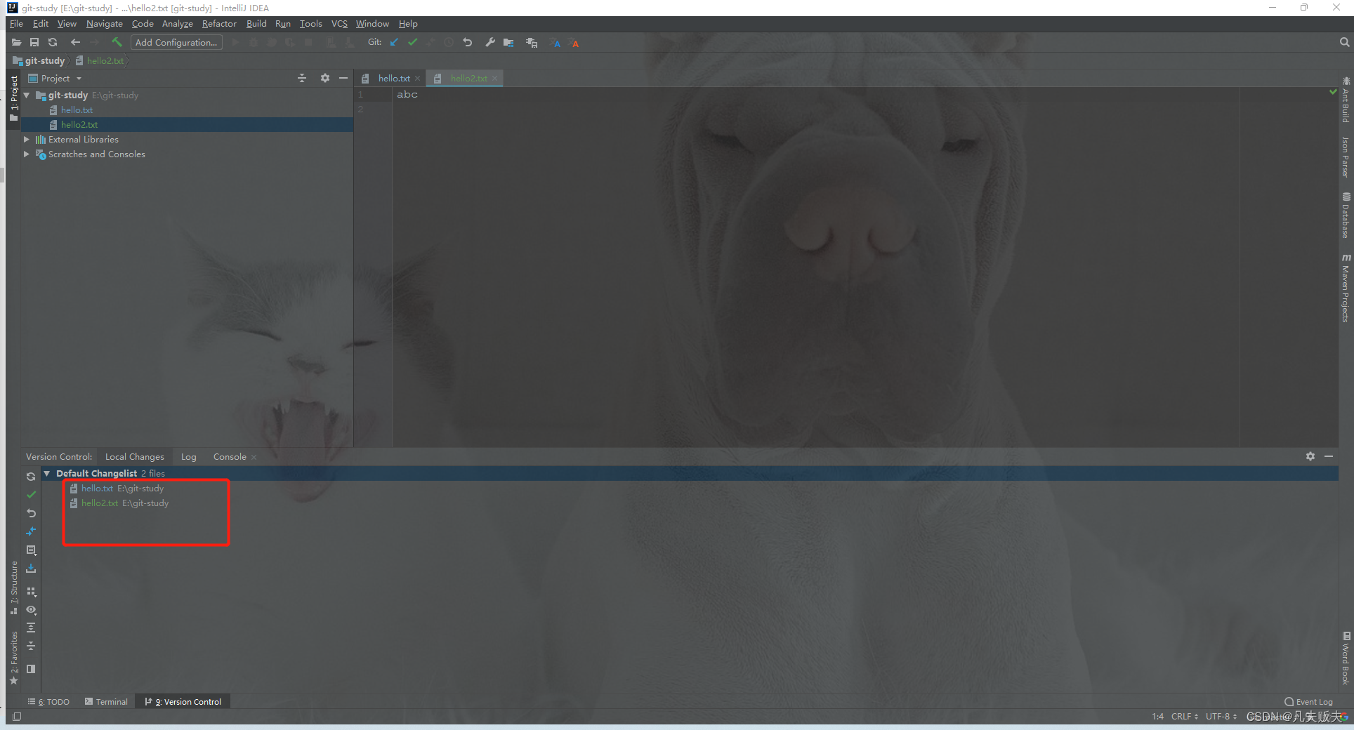Image resolution: width=1354 pixels, height=730 pixels.
Task: Click Expand All icon in Version Control sidebar
Action: click(31, 628)
